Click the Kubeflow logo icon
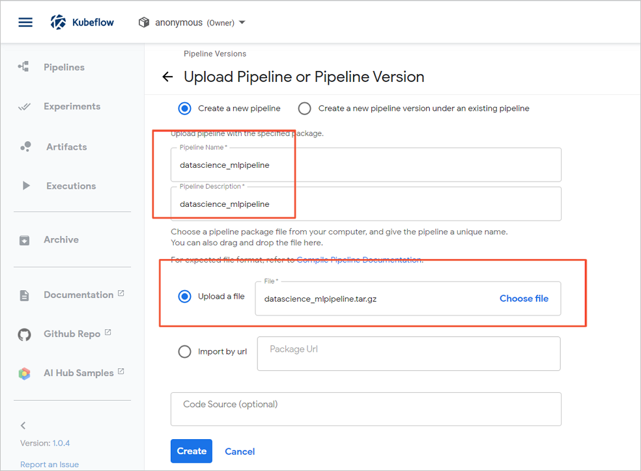The width and height of the screenshot is (641, 471). point(59,22)
